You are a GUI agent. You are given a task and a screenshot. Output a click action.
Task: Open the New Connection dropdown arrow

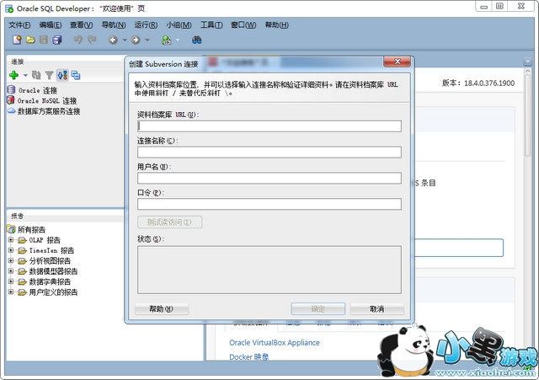[x=25, y=75]
